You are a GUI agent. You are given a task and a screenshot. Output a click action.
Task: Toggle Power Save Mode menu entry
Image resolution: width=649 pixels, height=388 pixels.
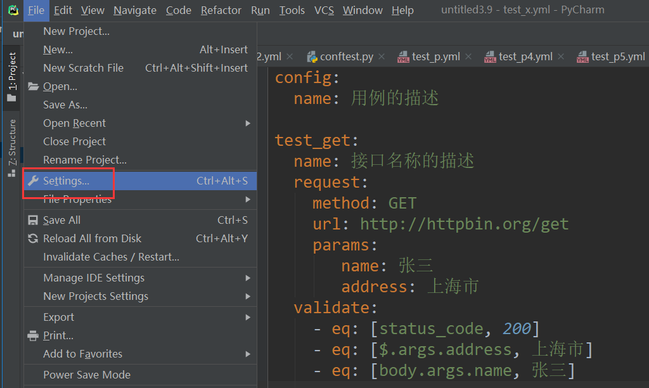point(140,375)
